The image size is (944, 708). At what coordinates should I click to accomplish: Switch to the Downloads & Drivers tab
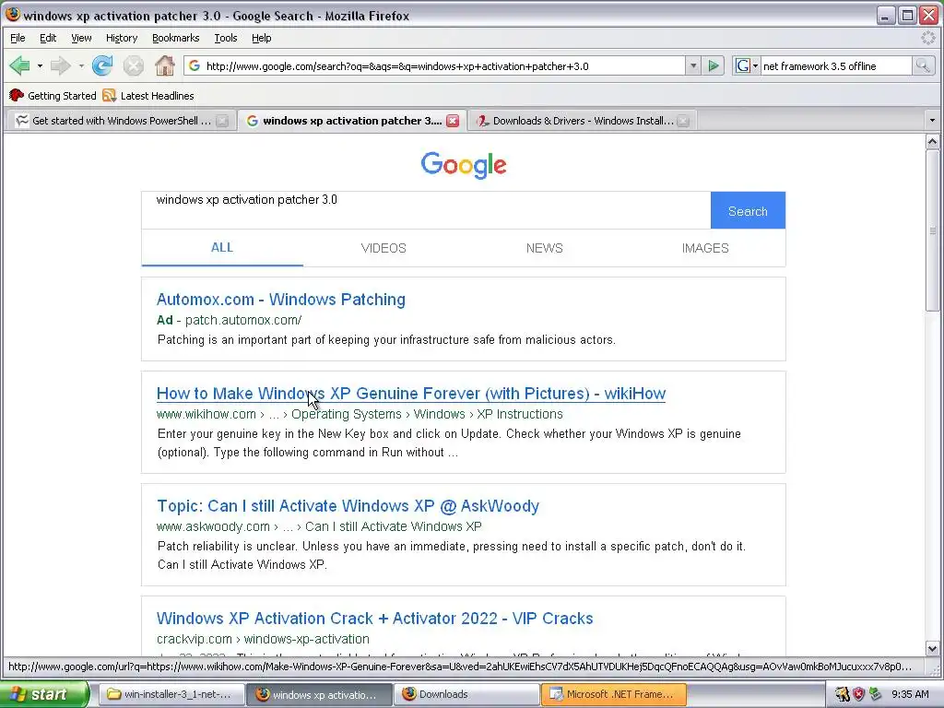pos(583,121)
